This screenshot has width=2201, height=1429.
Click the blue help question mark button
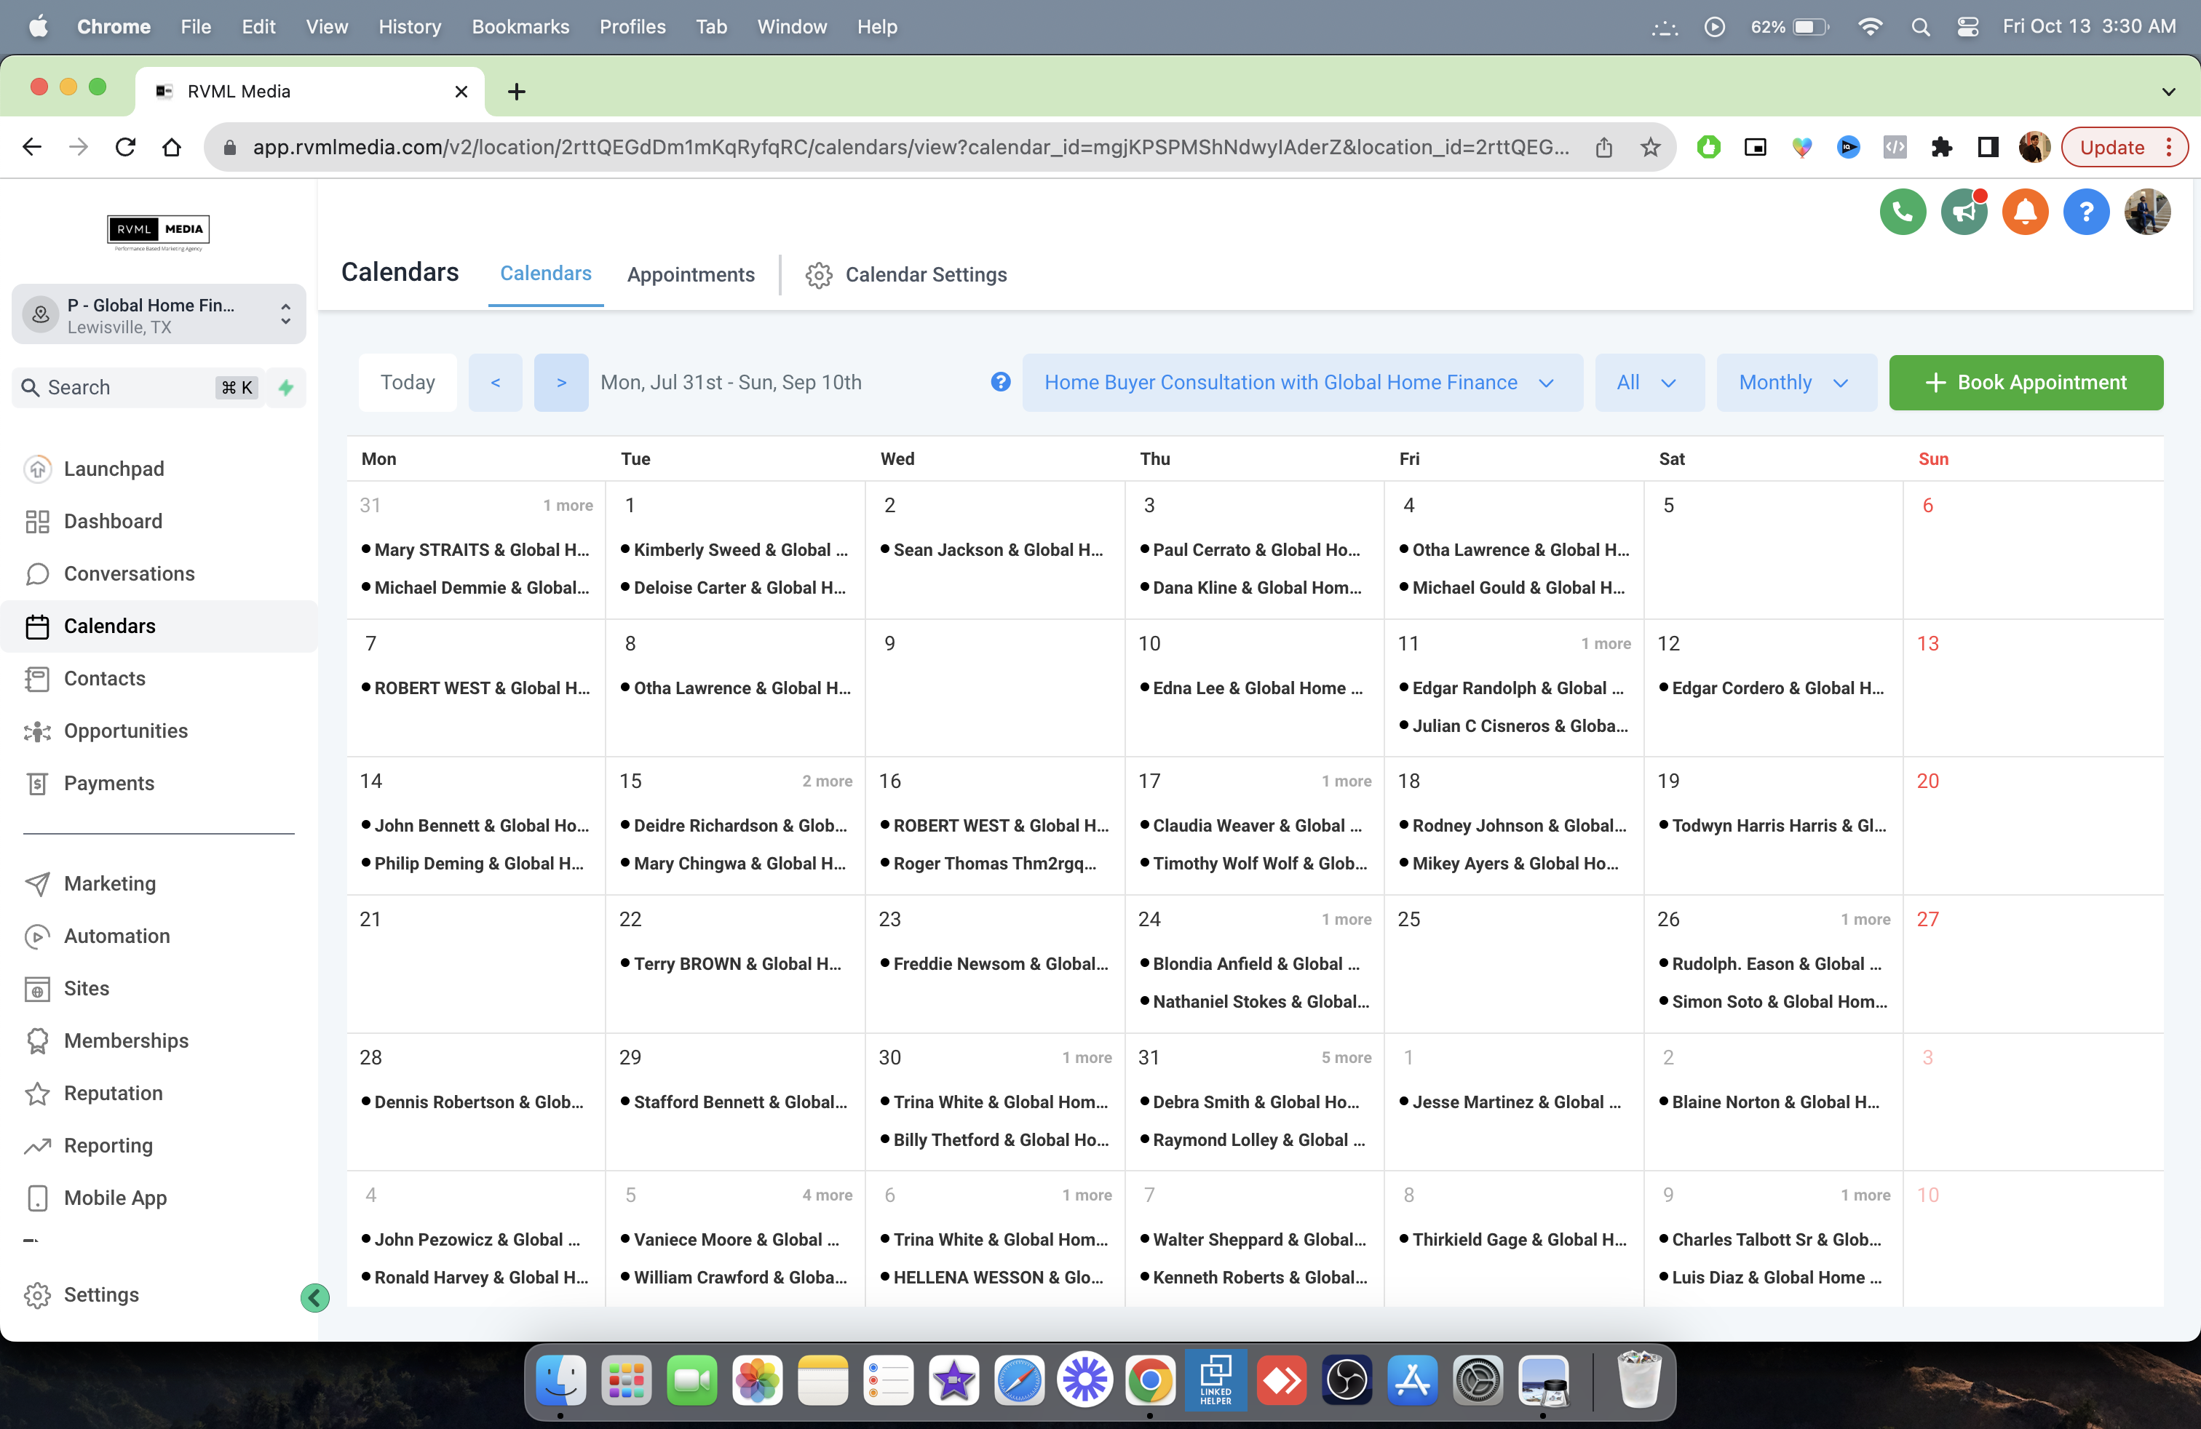click(x=2085, y=212)
